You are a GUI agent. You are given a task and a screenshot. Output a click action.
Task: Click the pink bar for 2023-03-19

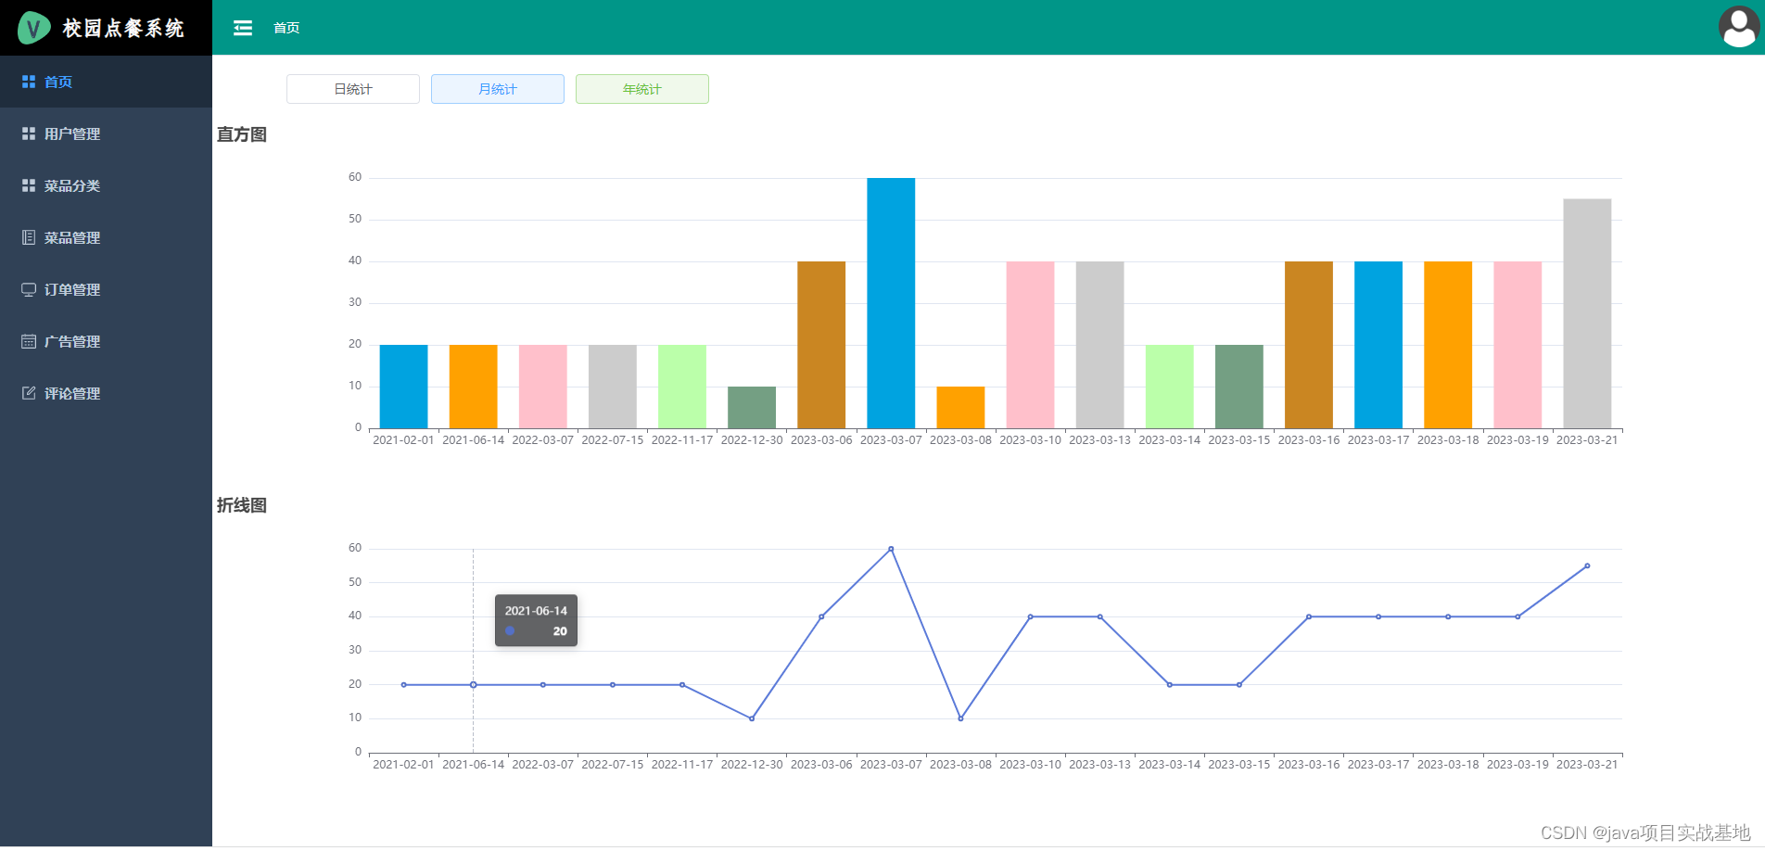[x=1517, y=345]
